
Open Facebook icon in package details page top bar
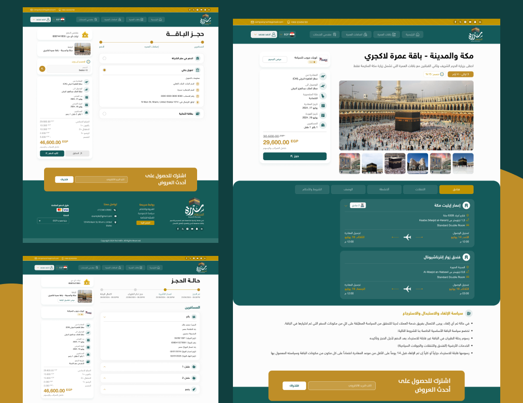tap(455, 22)
